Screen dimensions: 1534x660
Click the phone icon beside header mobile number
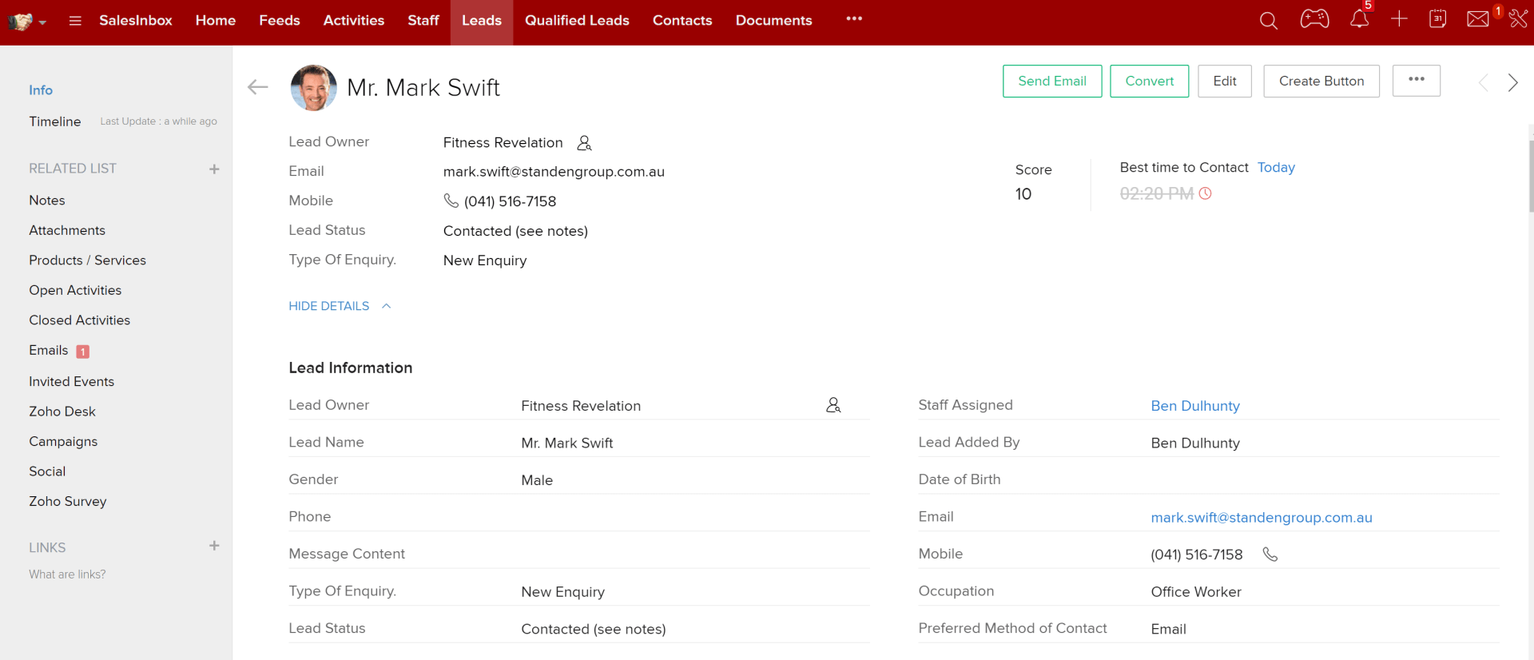[x=451, y=201]
